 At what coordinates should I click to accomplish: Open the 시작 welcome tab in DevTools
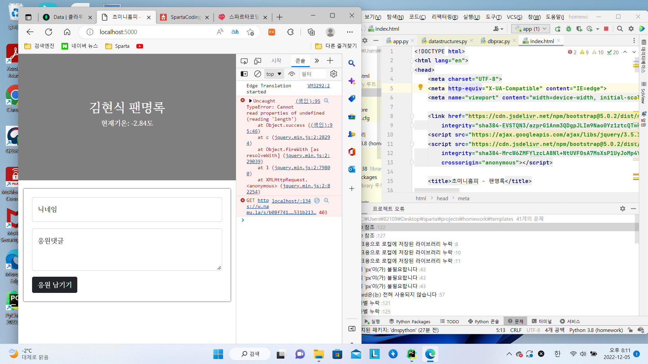(276, 61)
